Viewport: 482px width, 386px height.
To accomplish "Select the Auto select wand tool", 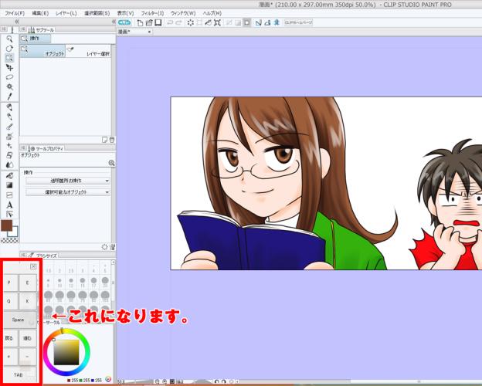I will [9, 86].
